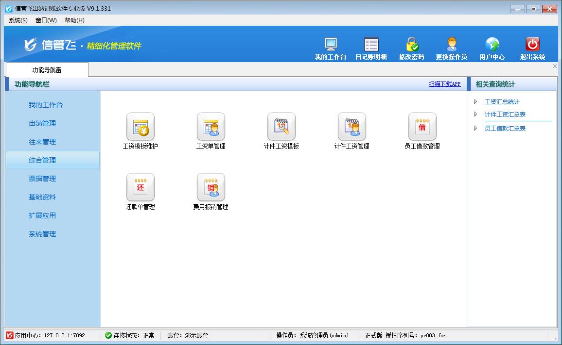The height and width of the screenshot is (345, 562).
Task: Launch 计件工资模板 module icon
Action: point(281,127)
